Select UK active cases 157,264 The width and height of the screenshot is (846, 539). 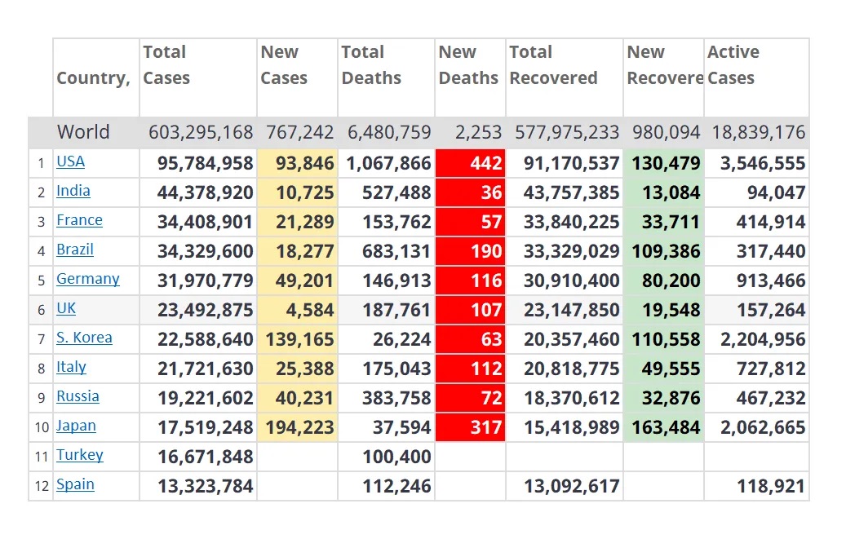pyautogui.click(x=771, y=310)
